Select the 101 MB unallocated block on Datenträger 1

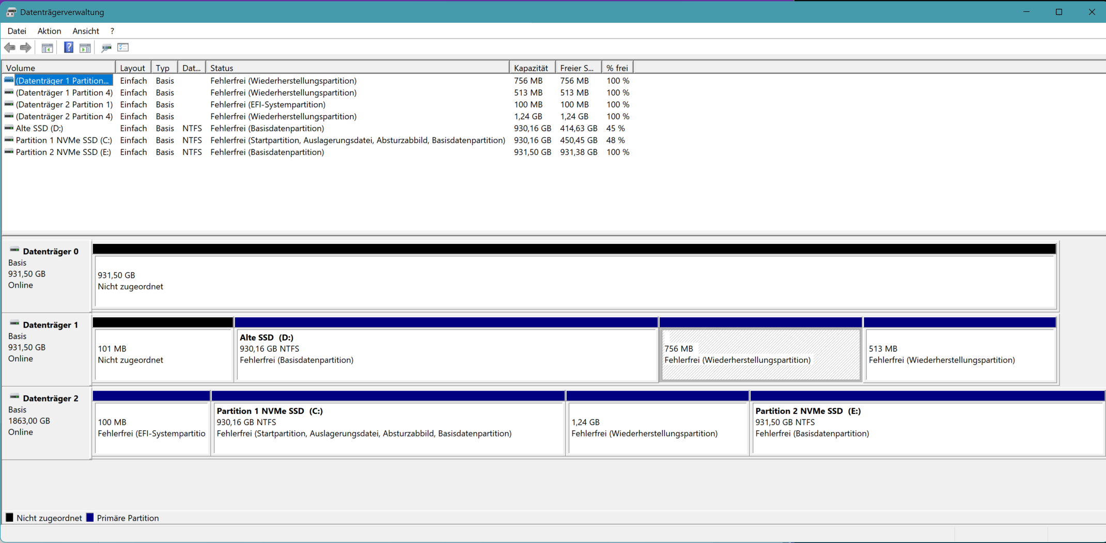(163, 350)
